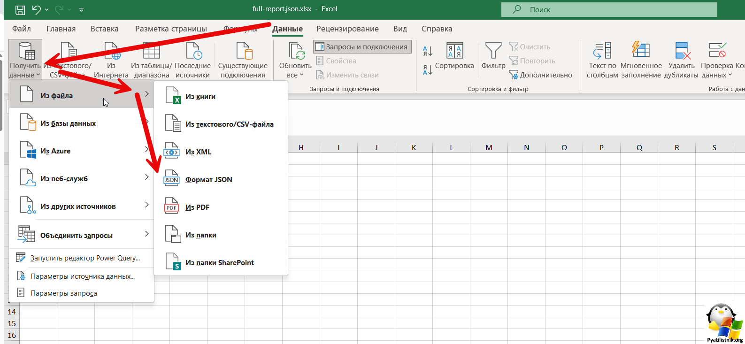The image size is (745, 344).
Task: Open the Undo history dropdown arrow
Action: tap(46, 10)
